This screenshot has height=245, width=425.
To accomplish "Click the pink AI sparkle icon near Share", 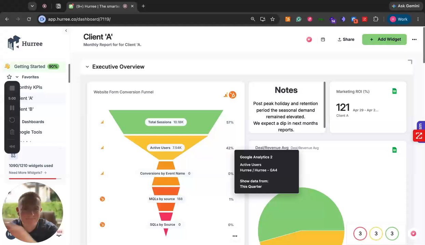I will (309, 39).
